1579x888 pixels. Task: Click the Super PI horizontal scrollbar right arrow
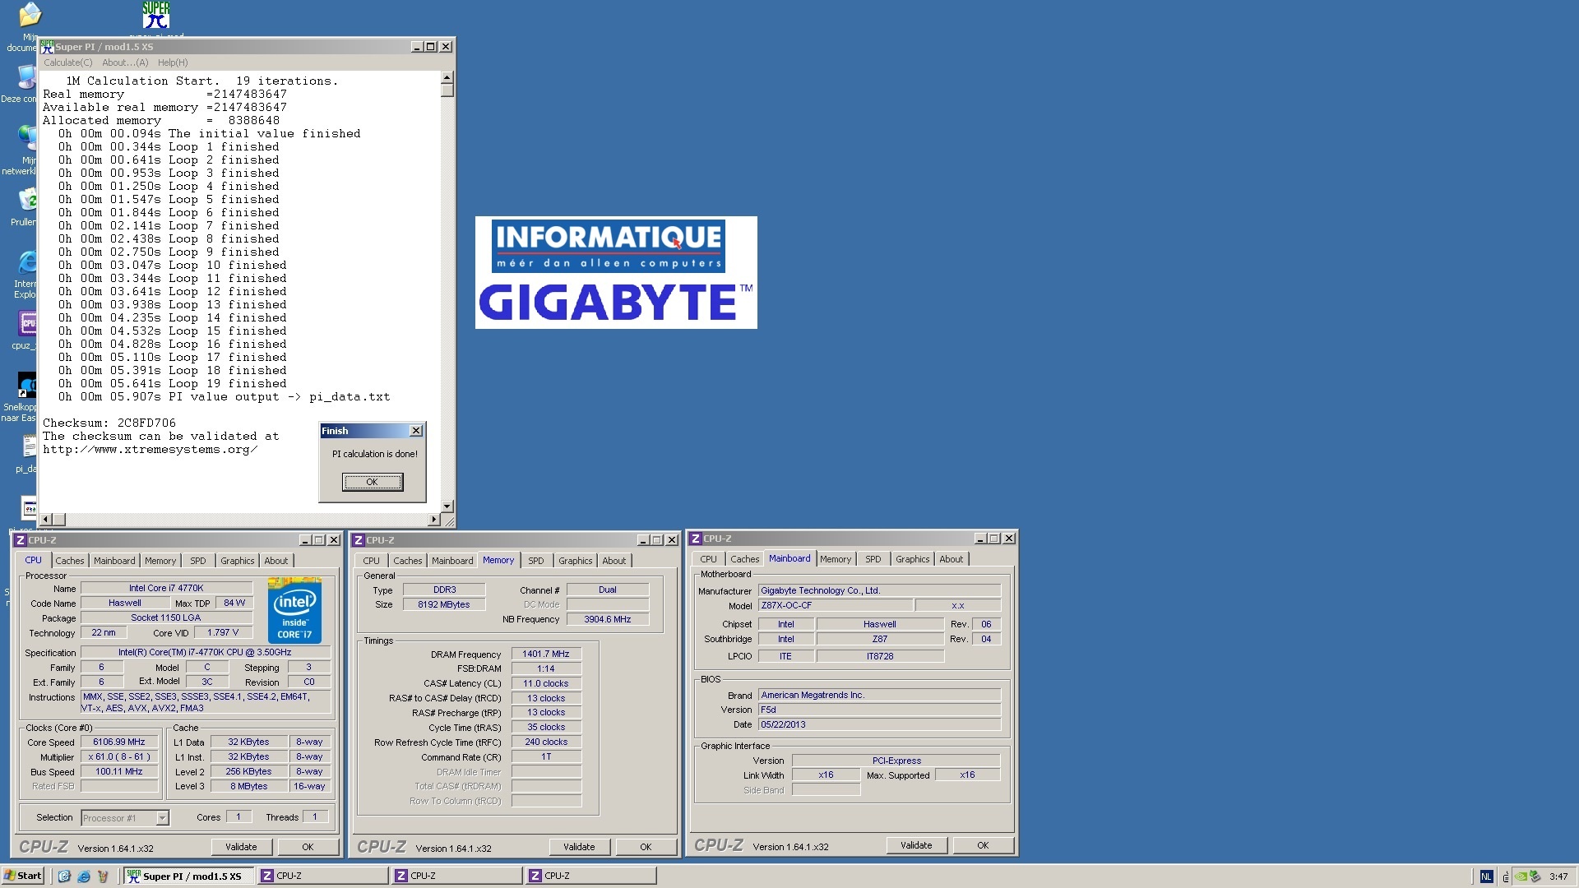[433, 520]
